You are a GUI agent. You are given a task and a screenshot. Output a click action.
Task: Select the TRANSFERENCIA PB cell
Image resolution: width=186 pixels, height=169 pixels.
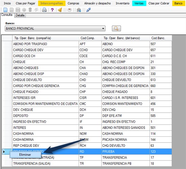125,164
